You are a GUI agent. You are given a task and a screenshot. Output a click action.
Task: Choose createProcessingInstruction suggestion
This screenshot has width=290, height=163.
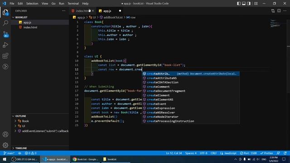point(191,121)
